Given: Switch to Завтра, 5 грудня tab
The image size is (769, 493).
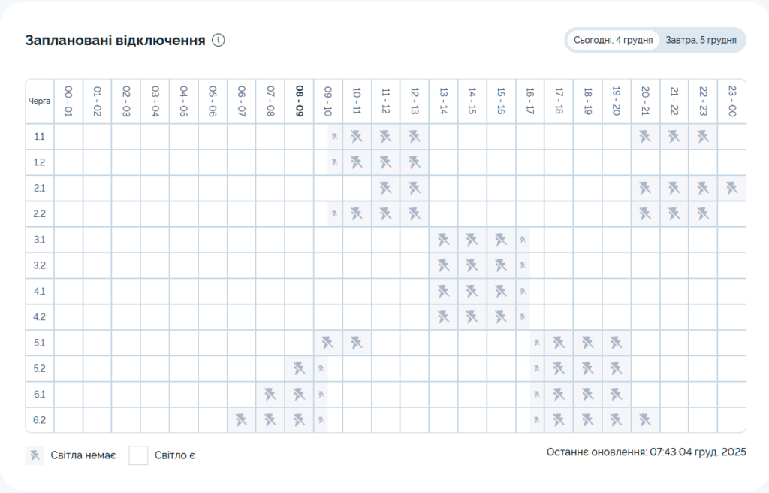Looking at the screenshot, I should point(701,40).
